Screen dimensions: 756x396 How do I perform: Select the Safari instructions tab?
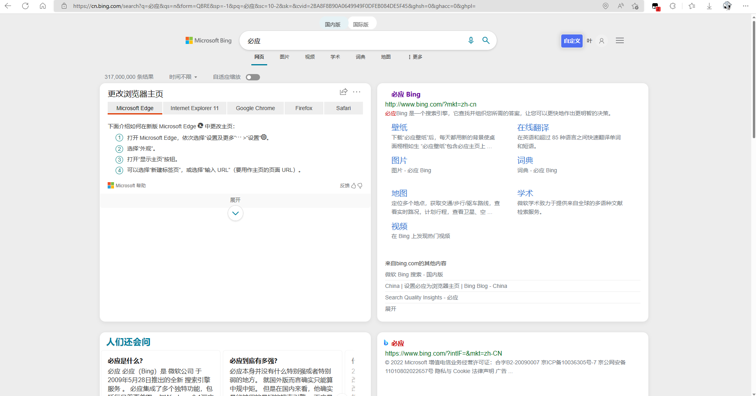(344, 108)
